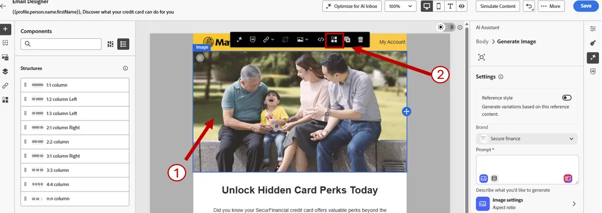This screenshot has width=602, height=213.
Task: Open the 100% zoom dropdown
Action: click(x=400, y=6)
